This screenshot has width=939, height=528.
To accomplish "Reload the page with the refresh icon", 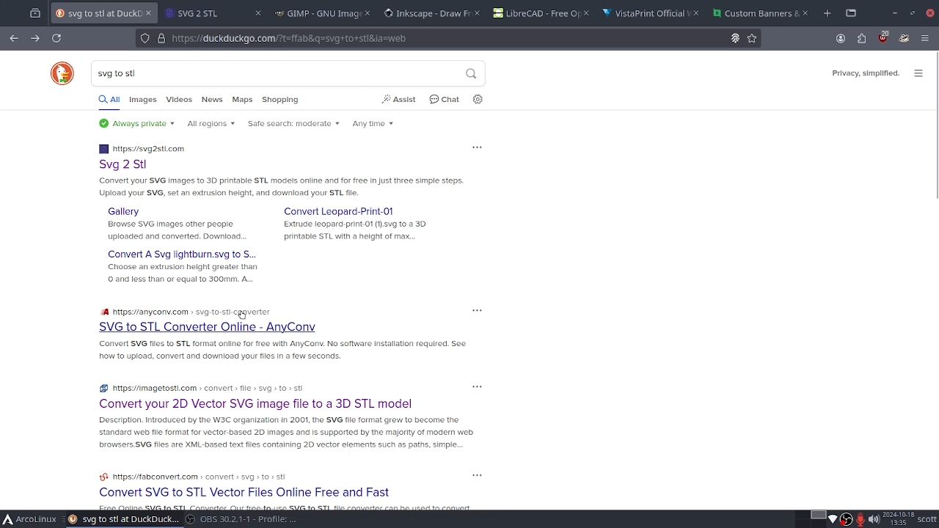I will pyautogui.click(x=56, y=38).
